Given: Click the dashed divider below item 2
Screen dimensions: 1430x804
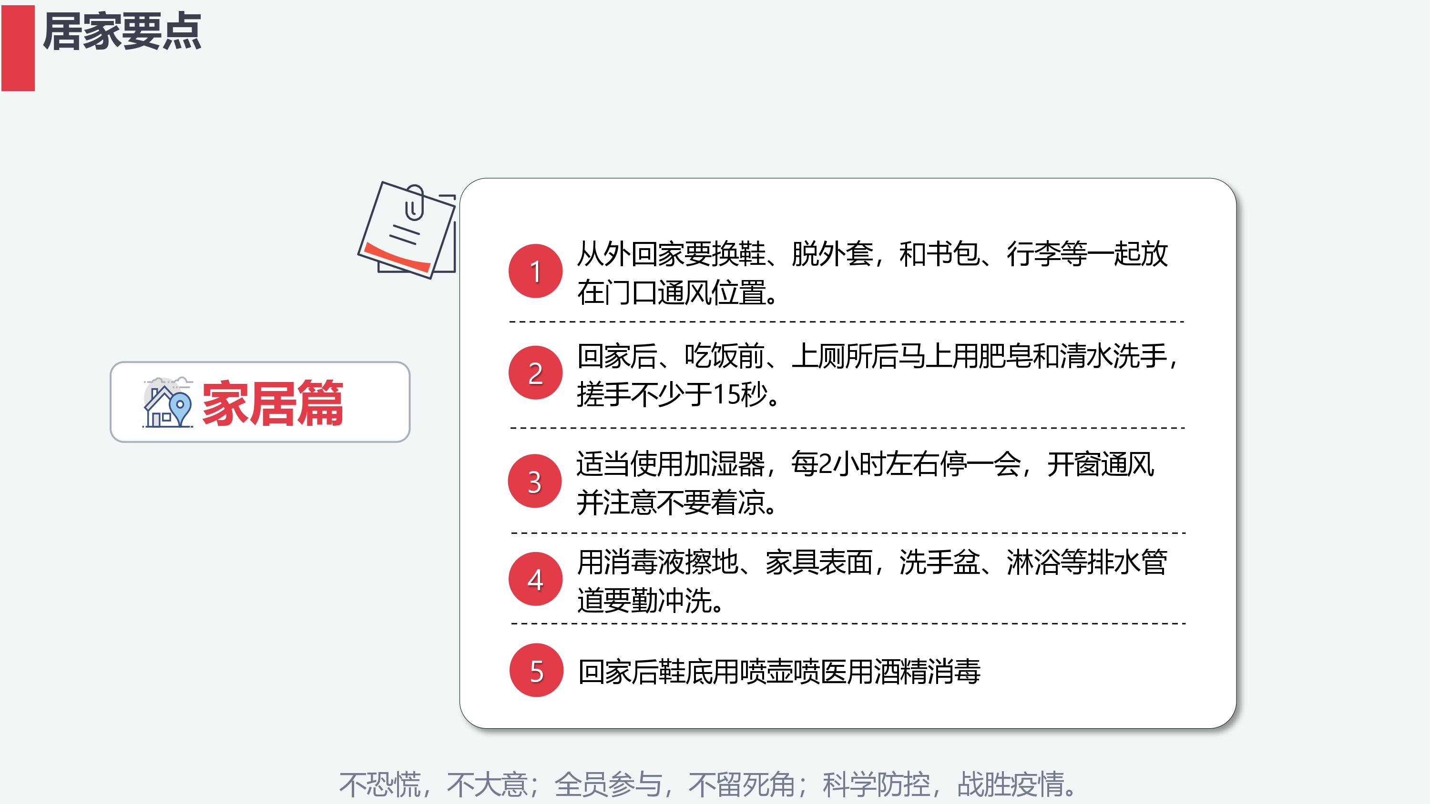Looking at the screenshot, I should coord(848,428).
